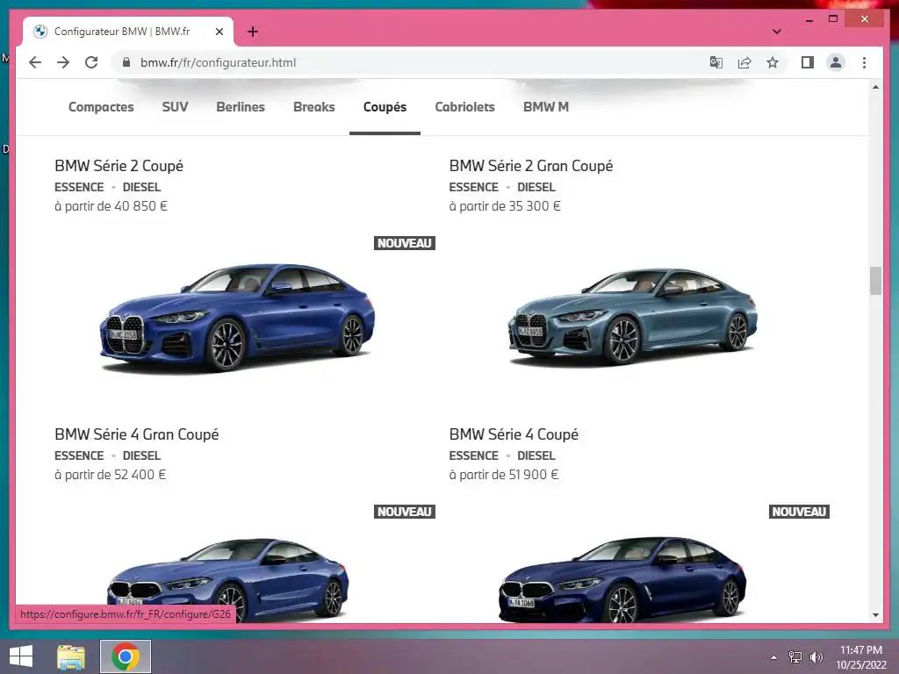Open Chrome's three-dot menu

pyautogui.click(x=864, y=62)
